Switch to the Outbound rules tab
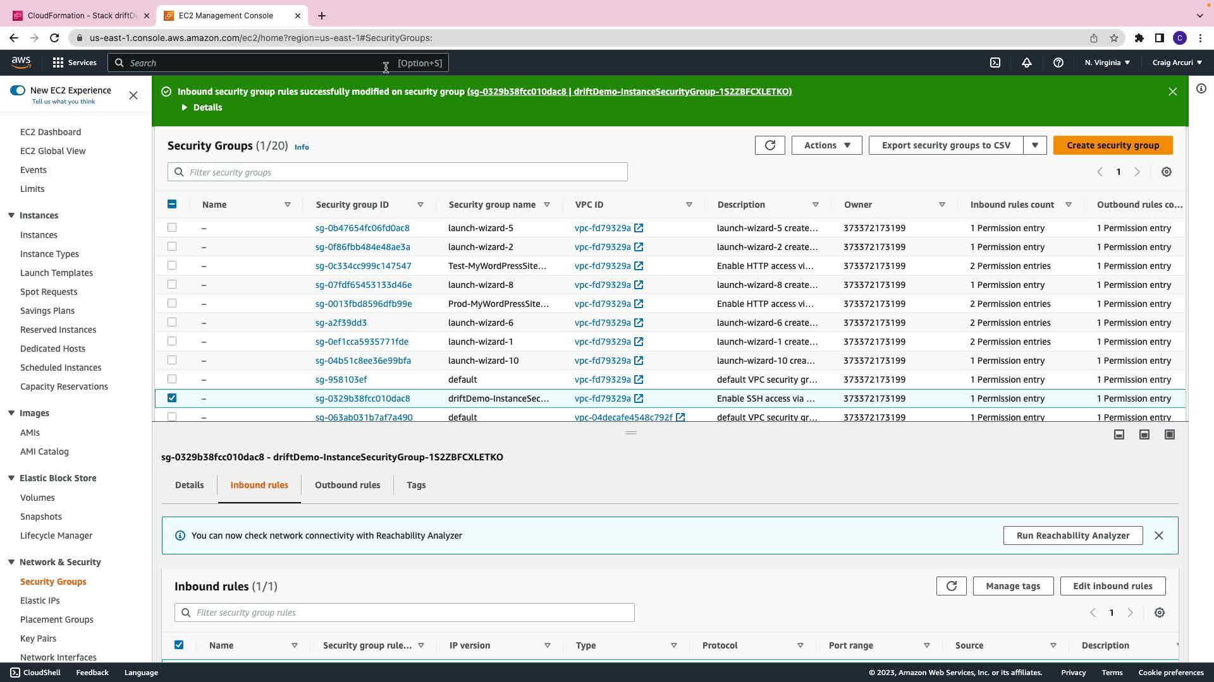 click(x=347, y=485)
